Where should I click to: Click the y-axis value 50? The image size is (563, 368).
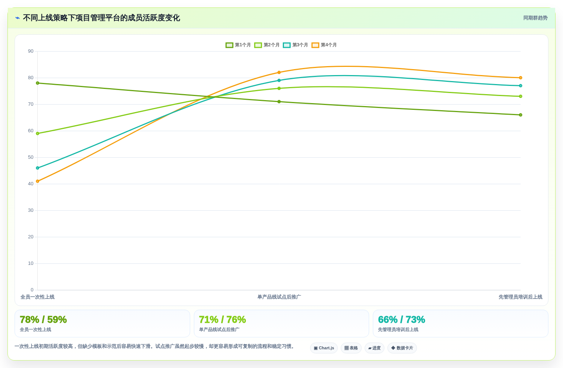click(x=31, y=157)
